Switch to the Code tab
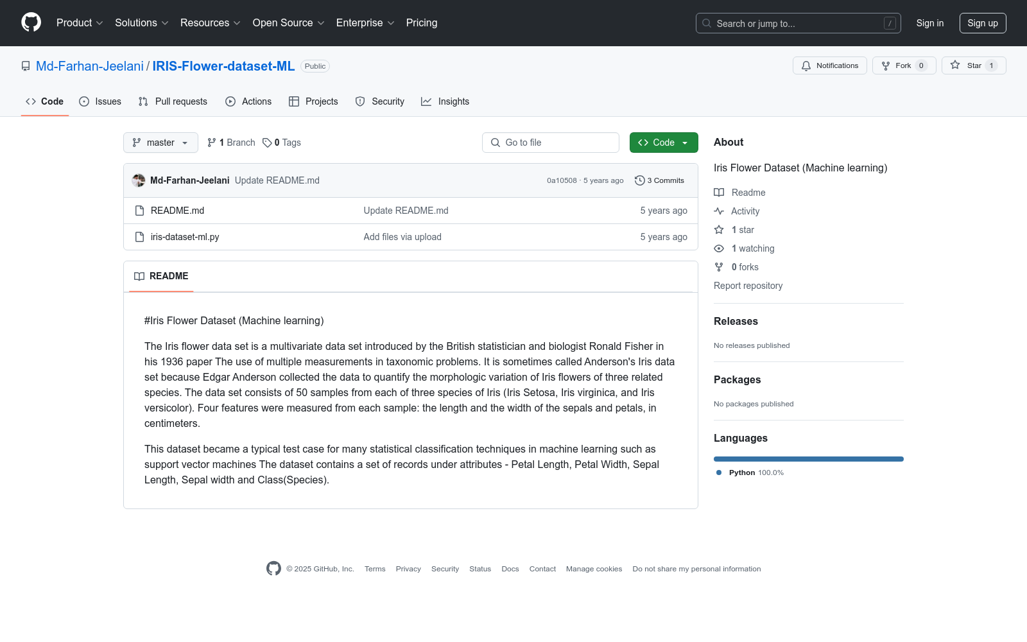This screenshot has width=1027, height=642. tap(45, 101)
